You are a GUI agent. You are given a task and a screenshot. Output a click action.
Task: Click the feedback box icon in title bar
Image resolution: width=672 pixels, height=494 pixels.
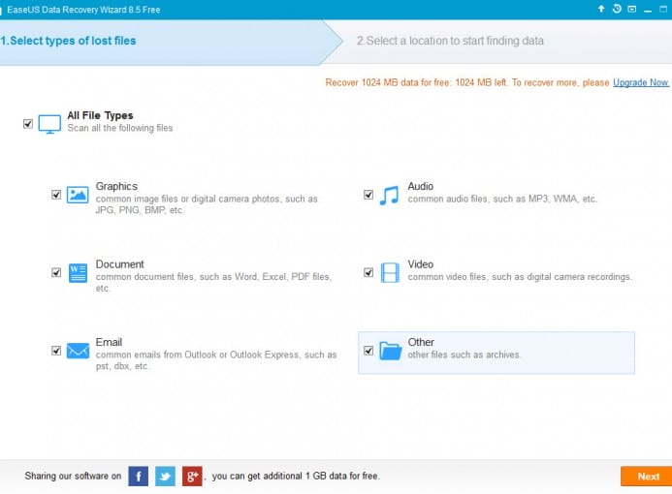(x=631, y=9)
